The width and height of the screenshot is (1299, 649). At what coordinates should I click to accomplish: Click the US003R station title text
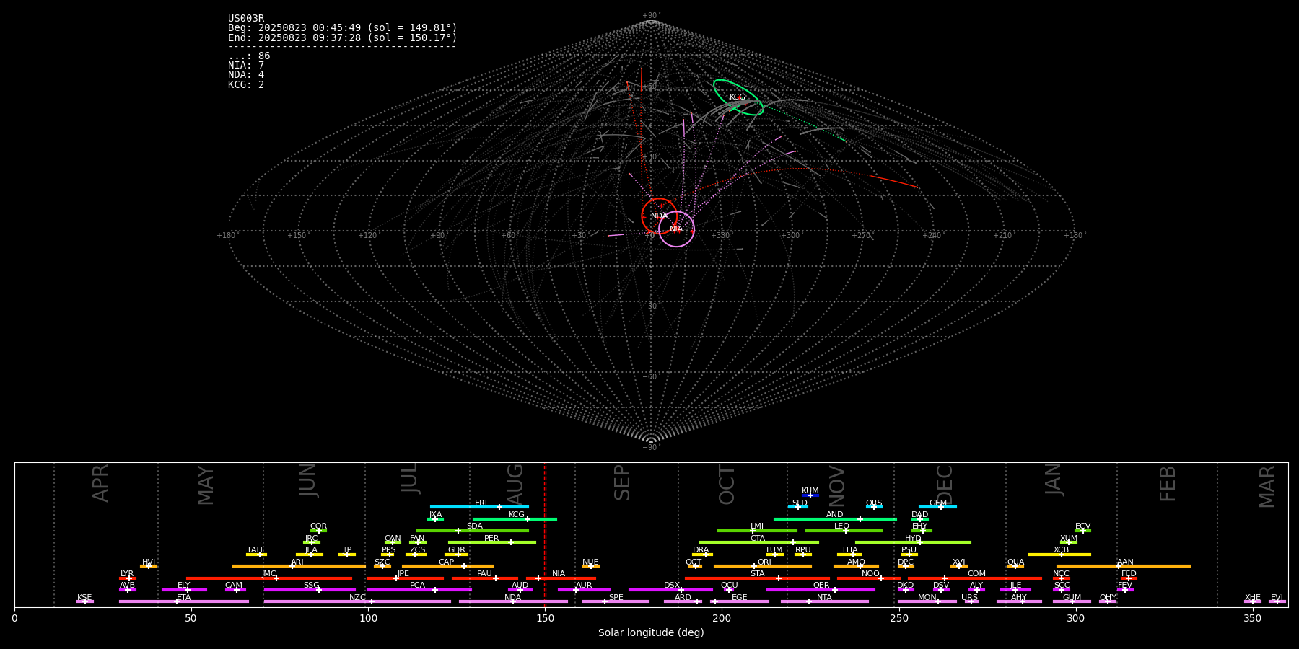coord(246,19)
